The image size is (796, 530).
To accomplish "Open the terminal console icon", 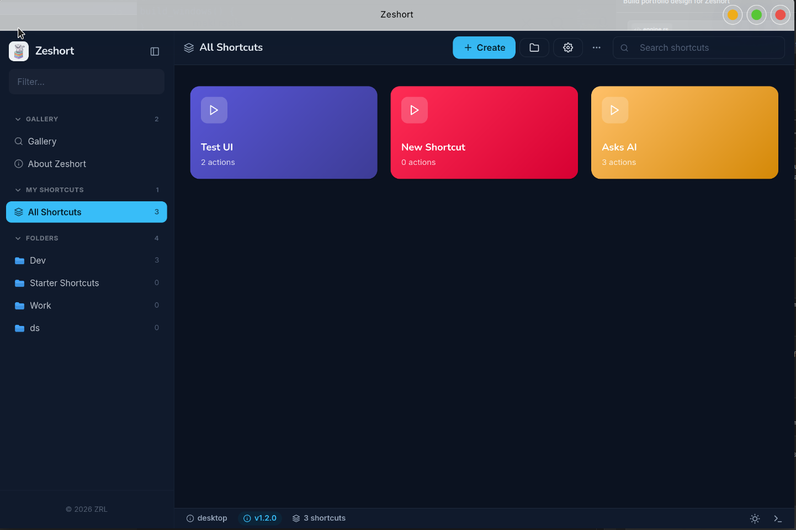I will click(x=778, y=518).
